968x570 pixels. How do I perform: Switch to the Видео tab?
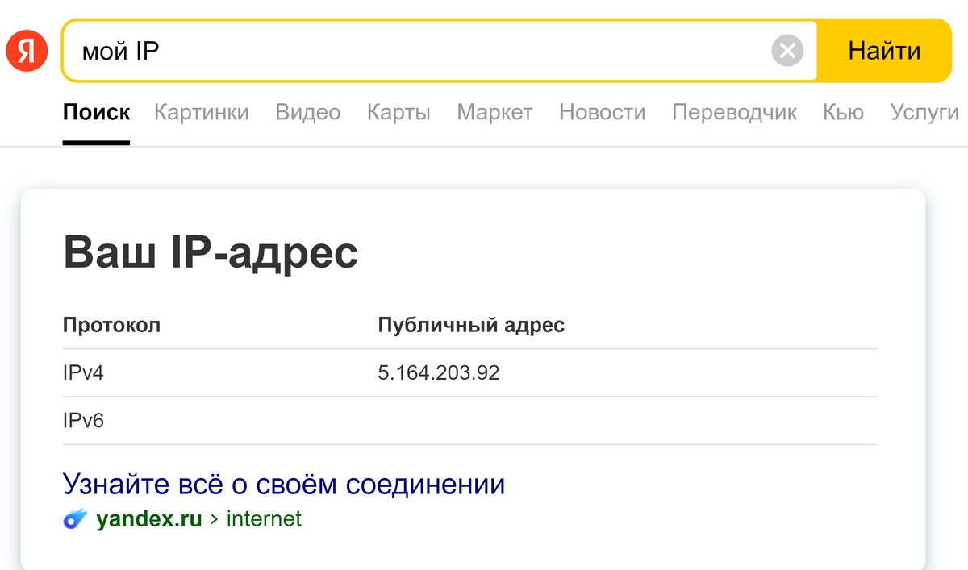pyautogui.click(x=307, y=113)
